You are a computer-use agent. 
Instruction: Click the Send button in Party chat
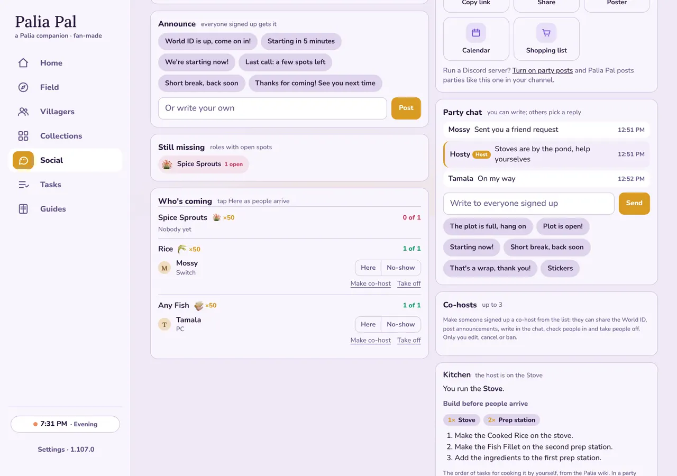point(634,203)
